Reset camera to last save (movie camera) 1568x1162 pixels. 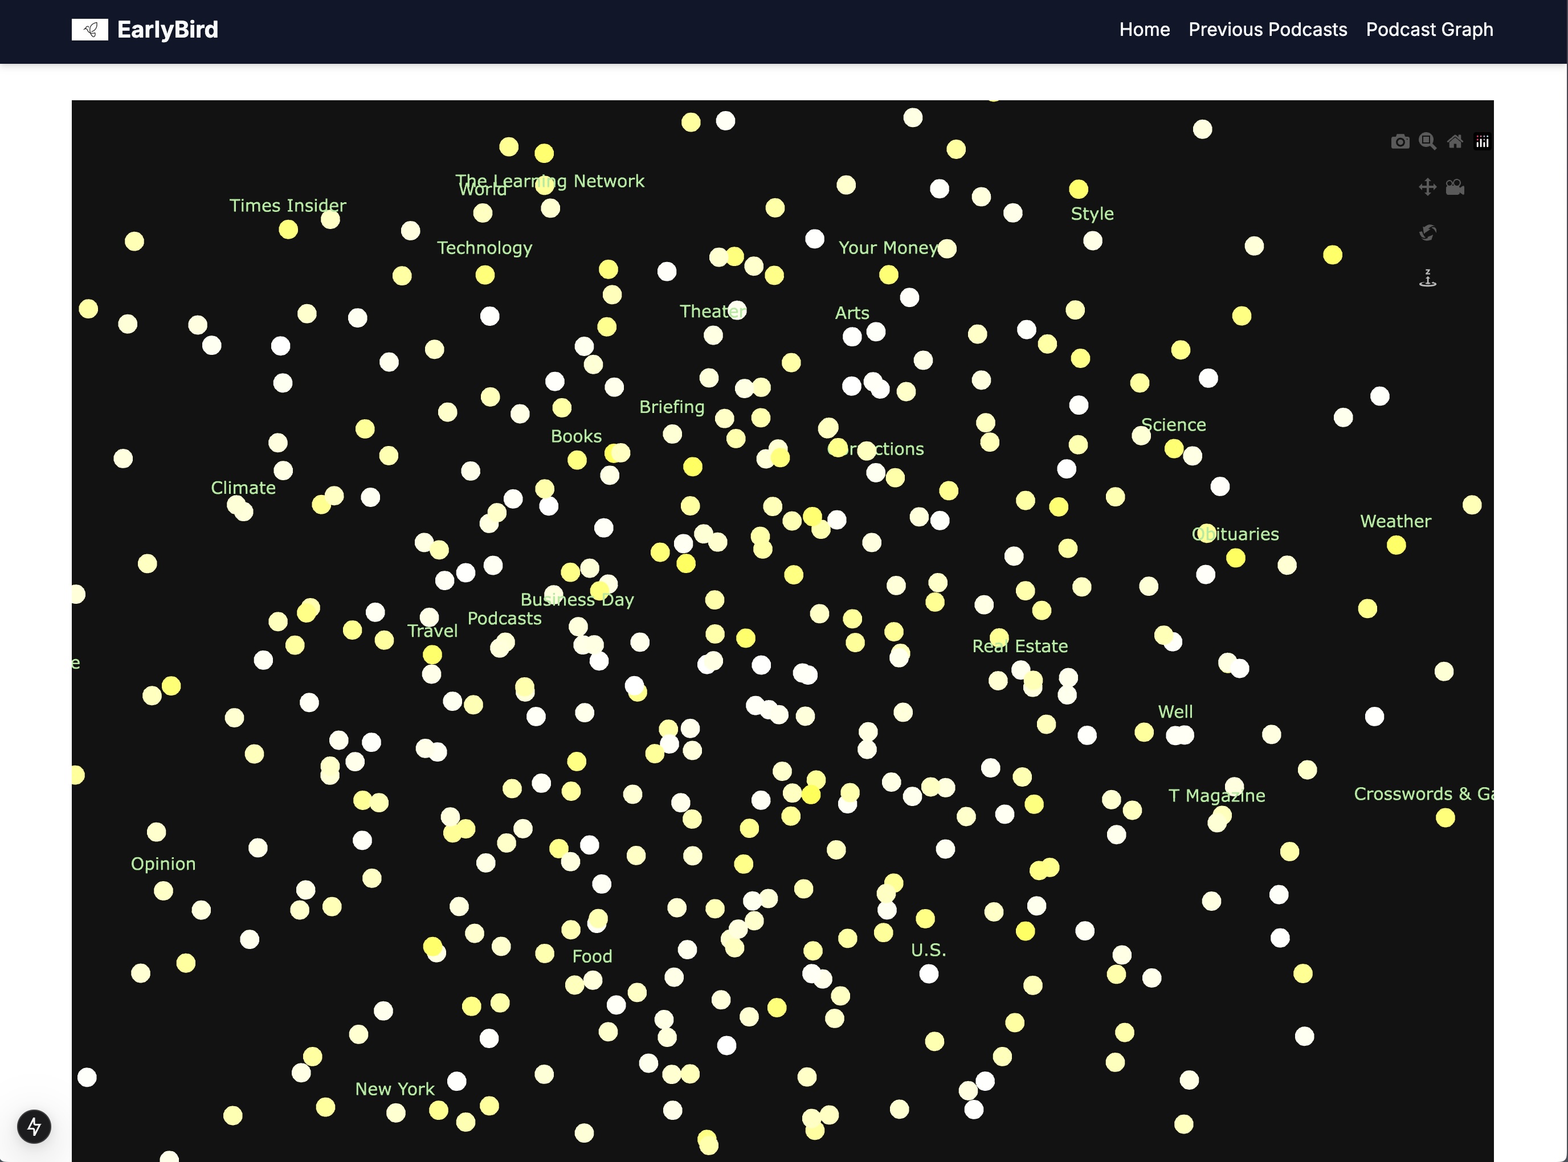pyautogui.click(x=1455, y=187)
